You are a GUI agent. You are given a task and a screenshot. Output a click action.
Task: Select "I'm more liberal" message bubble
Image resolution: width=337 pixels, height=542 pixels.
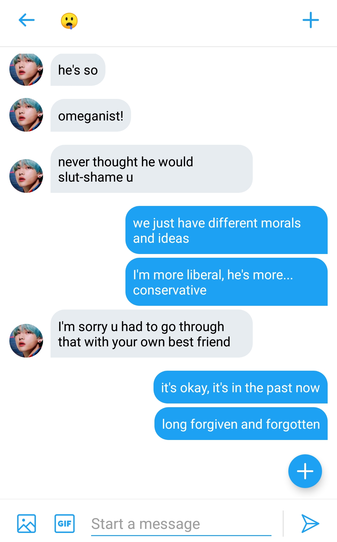click(x=227, y=282)
